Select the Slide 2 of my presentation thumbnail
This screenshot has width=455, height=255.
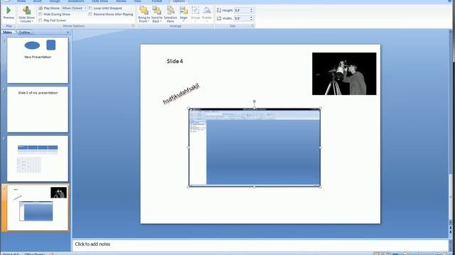pos(38,110)
